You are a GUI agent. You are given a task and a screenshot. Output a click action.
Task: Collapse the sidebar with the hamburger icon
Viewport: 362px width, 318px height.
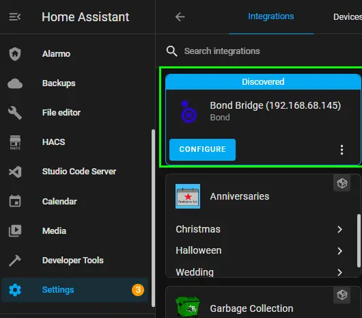pyautogui.click(x=15, y=17)
